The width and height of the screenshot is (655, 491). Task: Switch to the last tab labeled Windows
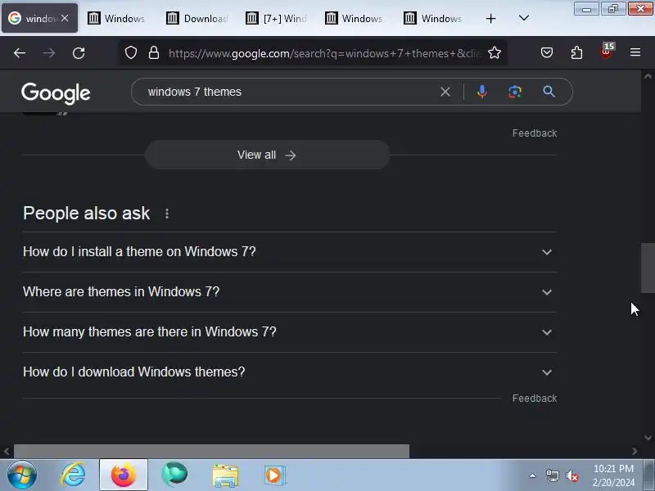pyautogui.click(x=435, y=18)
